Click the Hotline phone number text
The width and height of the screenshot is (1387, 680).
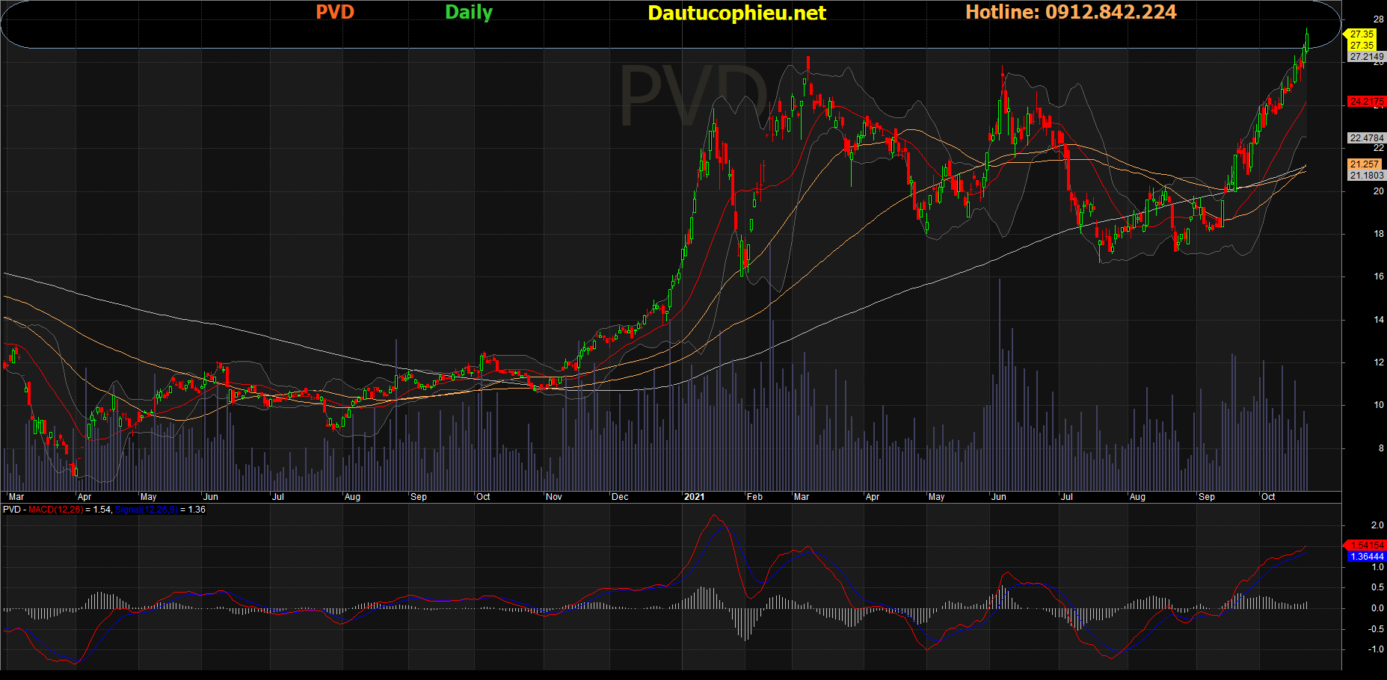click(1071, 13)
